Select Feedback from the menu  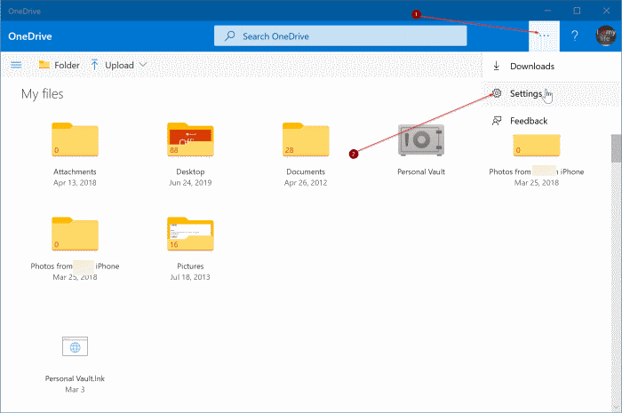click(x=552, y=121)
